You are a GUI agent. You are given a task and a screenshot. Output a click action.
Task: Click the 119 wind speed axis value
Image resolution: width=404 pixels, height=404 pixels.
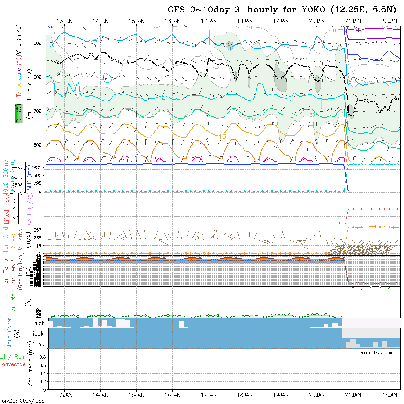pos(37,246)
